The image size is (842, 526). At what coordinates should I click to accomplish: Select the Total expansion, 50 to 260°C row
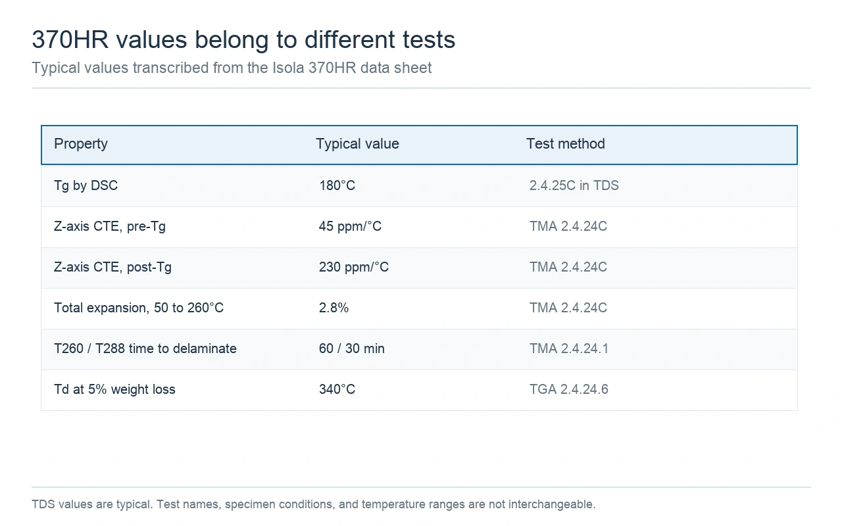419,308
